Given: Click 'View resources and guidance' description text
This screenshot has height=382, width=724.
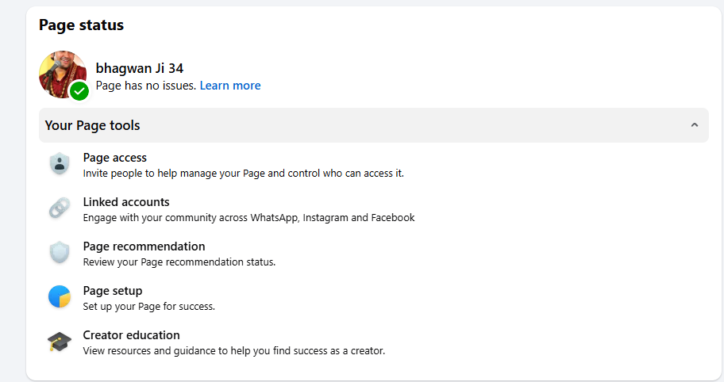Looking at the screenshot, I should [x=233, y=350].
